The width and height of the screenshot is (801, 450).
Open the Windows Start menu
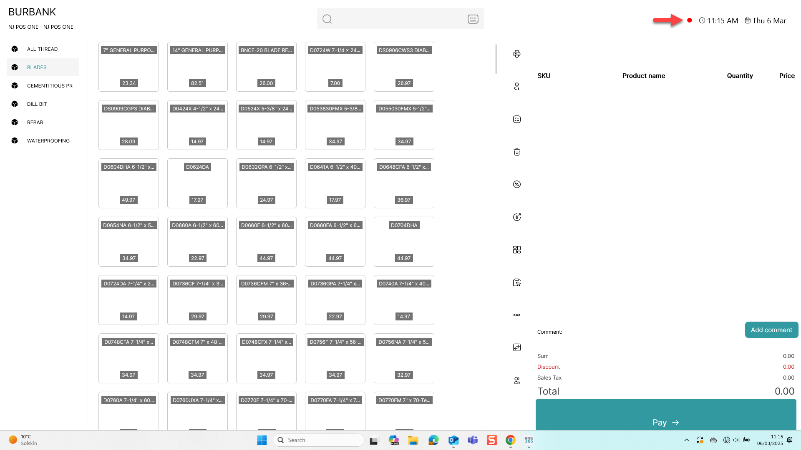(262, 440)
